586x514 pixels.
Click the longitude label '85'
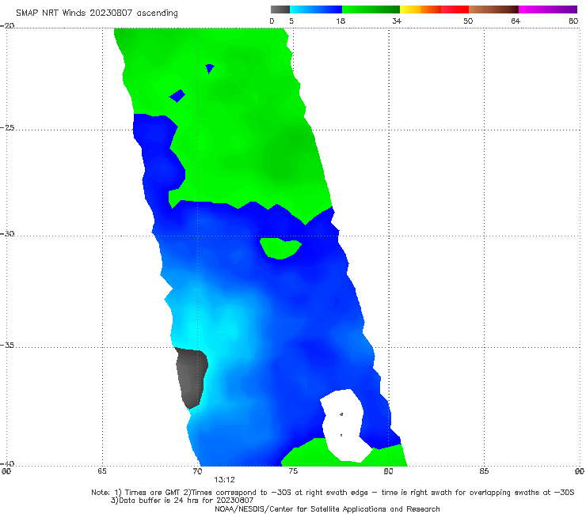tap(484, 471)
